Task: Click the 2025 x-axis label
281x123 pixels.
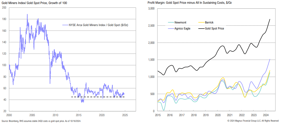Action: 125,115
